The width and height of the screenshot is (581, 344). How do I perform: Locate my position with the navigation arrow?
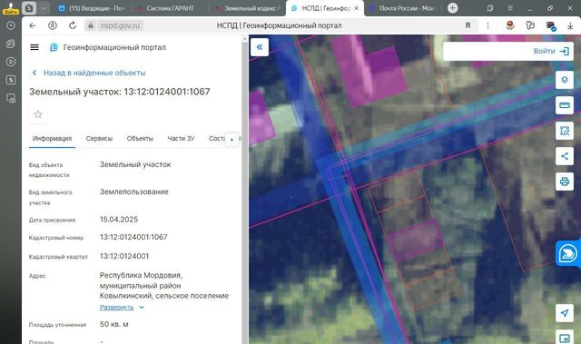click(565, 313)
